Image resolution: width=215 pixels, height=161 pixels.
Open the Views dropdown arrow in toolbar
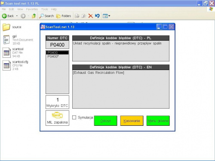(x=109, y=16)
